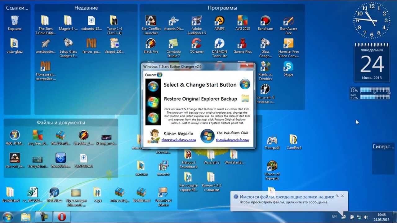The image size is (397, 223).
Task: Select the fences_pu icon
Action: [91, 46]
